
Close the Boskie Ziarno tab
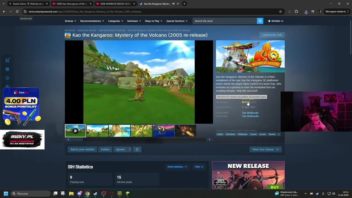(47, 4)
